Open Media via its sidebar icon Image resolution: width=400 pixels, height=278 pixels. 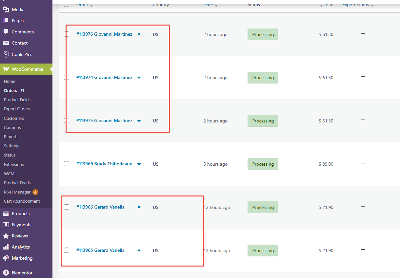[6, 9]
